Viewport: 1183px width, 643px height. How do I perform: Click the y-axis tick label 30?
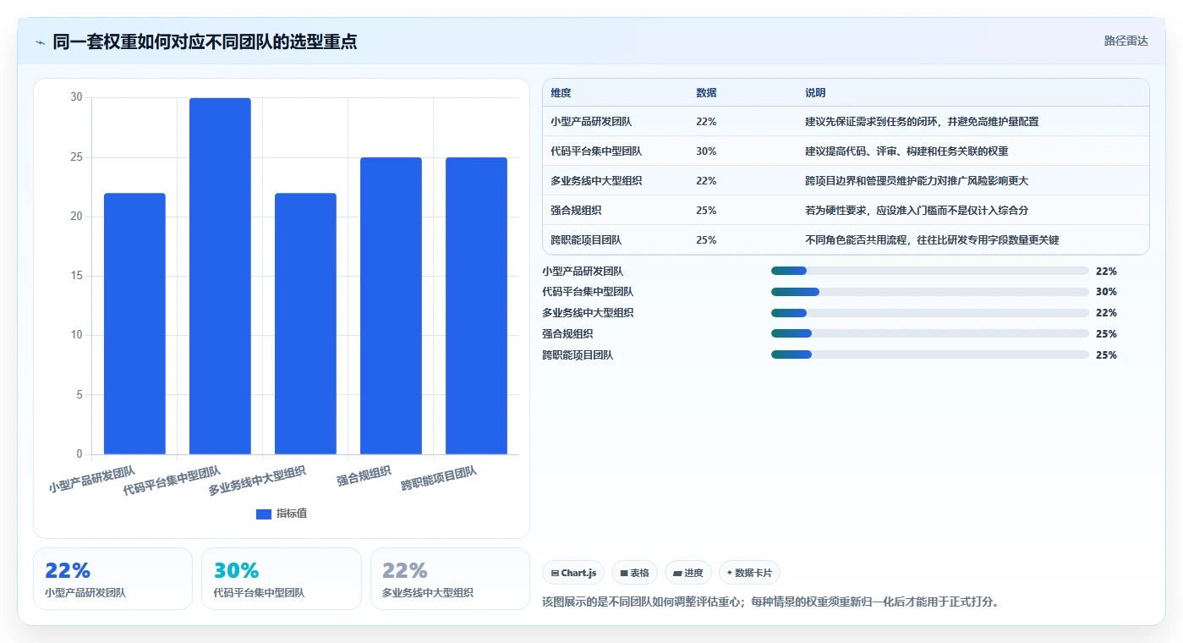point(77,97)
